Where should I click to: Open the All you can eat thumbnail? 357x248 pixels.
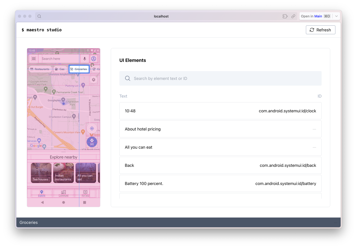86,173
